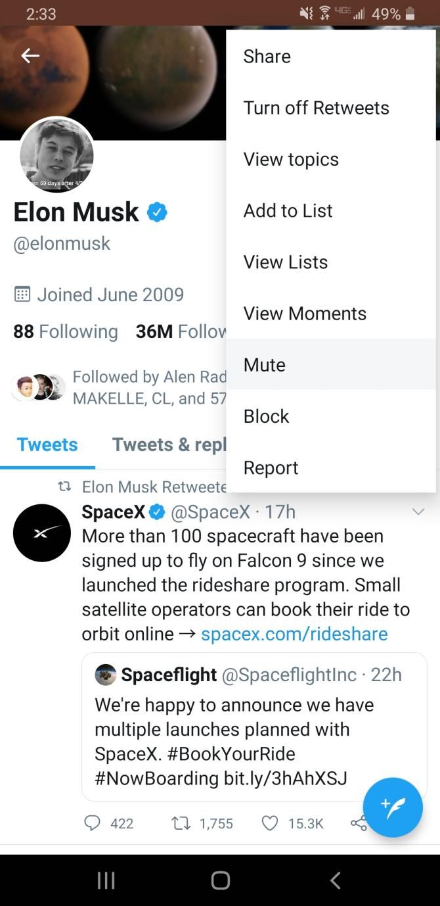Screen dimensions: 440x906
Task: Tap the share icon below the tweet
Action: point(358,823)
